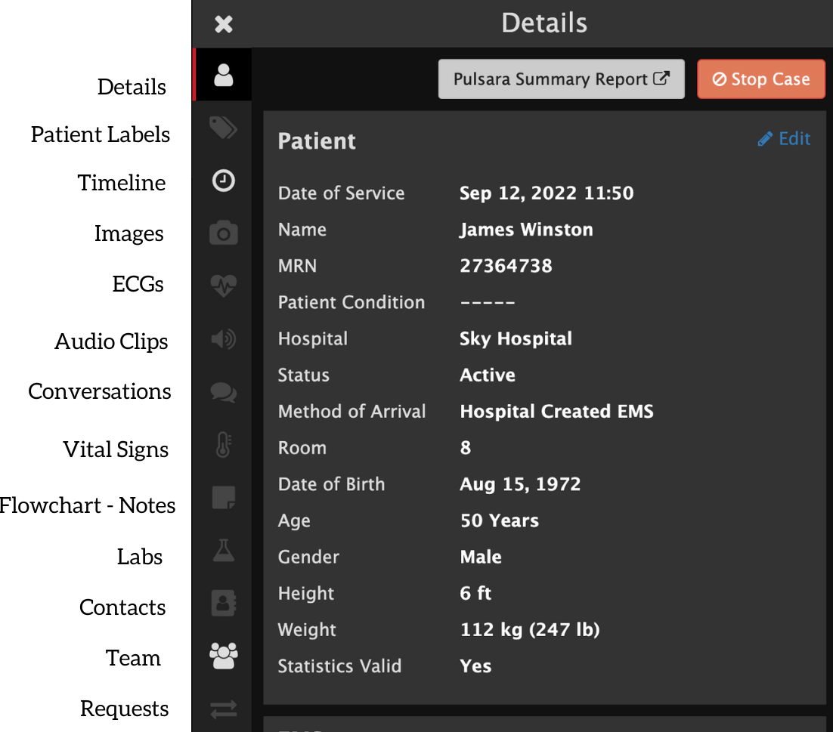Screen dimensions: 833x732
Task: Click the Conversations annotation label
Action: (99, 392)
